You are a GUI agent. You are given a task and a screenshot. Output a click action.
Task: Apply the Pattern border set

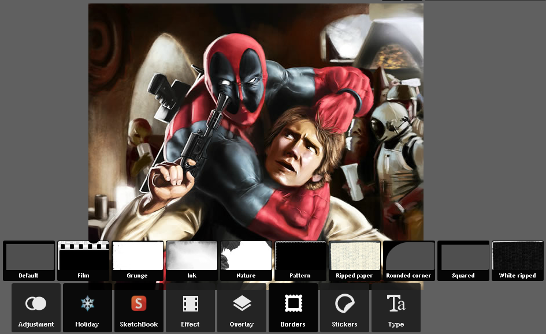(x=300, y=261)
